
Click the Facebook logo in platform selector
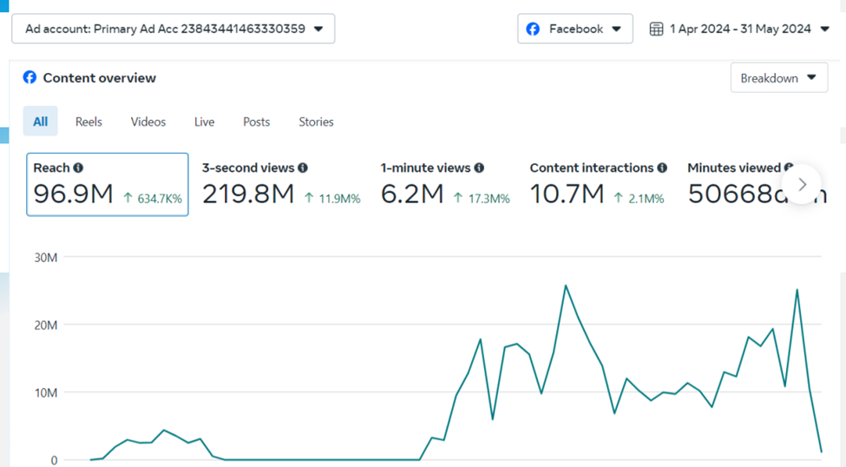click(533, 29)
